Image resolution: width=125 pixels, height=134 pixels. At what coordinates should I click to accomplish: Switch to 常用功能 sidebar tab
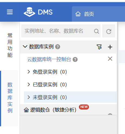(10, 45)
